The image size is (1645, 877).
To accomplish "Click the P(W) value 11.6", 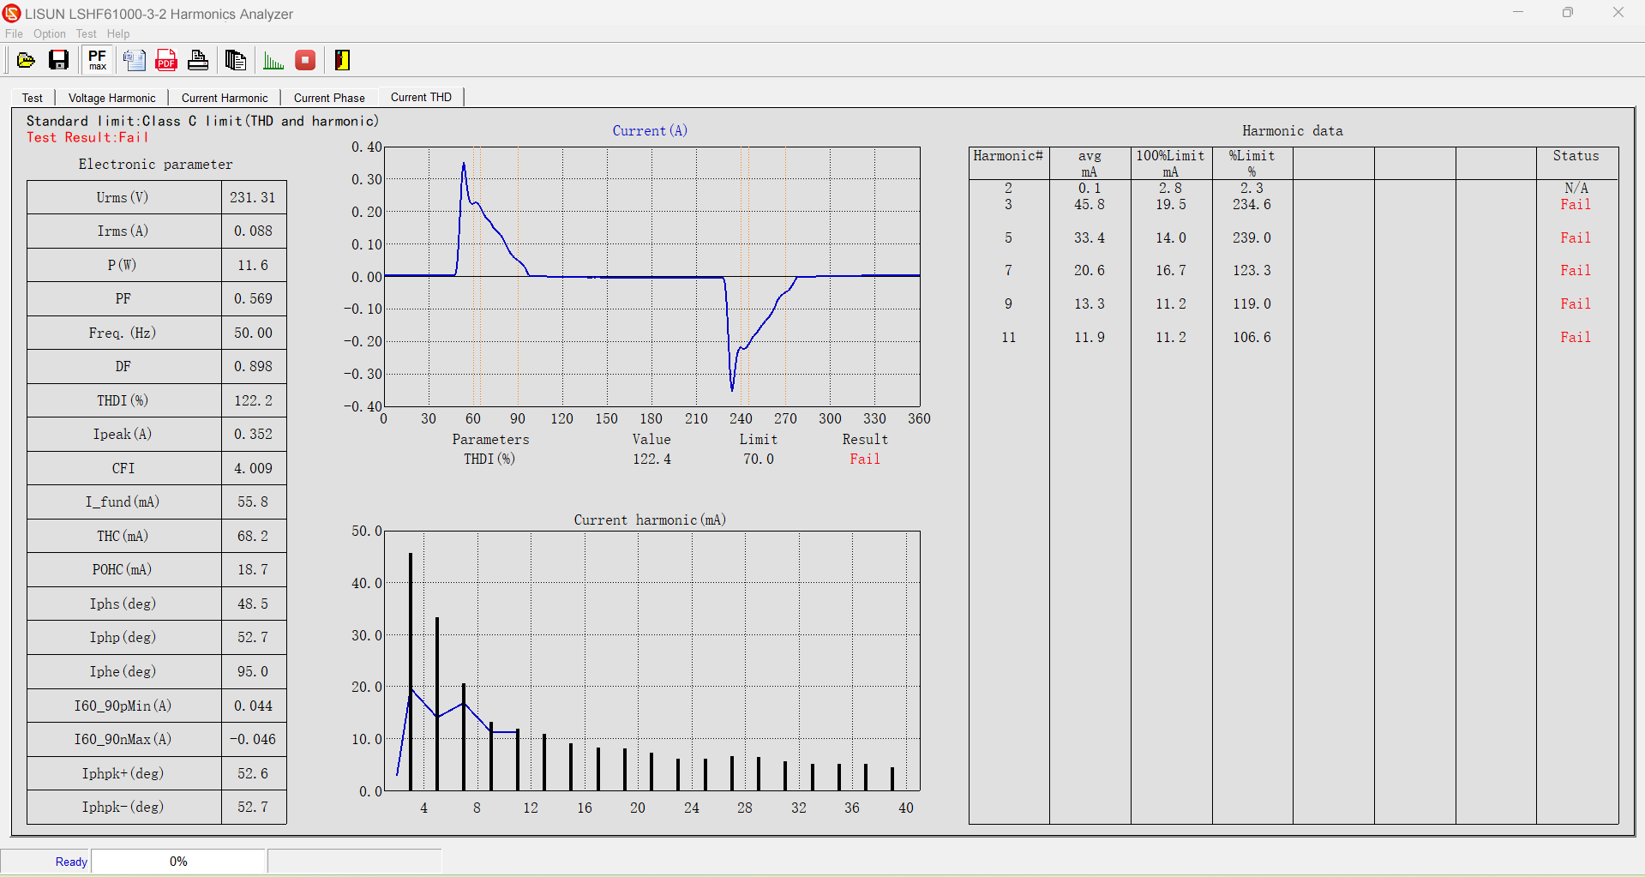I will (253, 265).
